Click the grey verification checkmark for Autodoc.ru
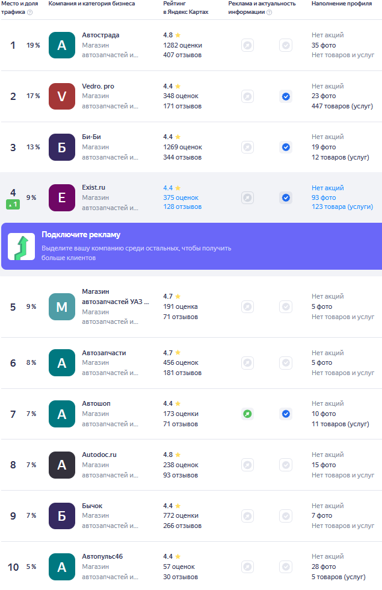382x590 pixels. coord(286,465)
